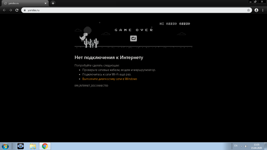Open Chrome's three-dot customize menu
The height and width of the screenshot is (150, 267).
[263, 10]
